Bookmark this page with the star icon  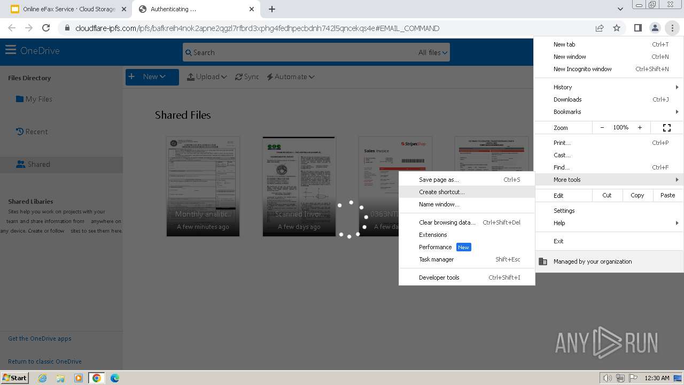point(617,28)
